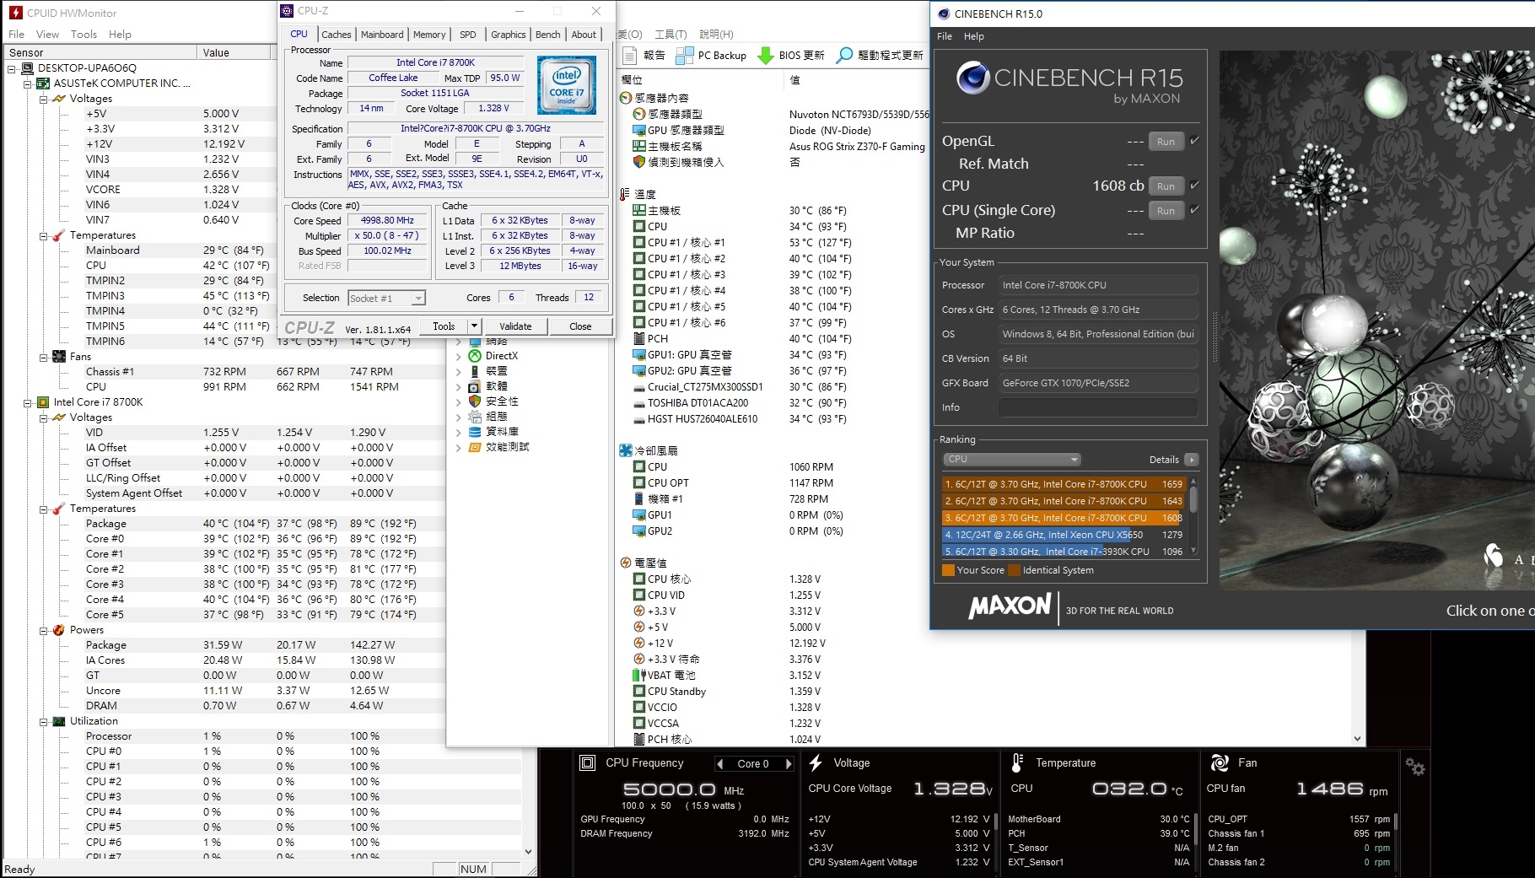Collapse the Utilization node in HWMonitor
Viewport: 1535px width, 878px height.
click(43, 722)
